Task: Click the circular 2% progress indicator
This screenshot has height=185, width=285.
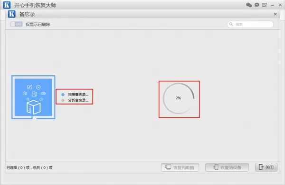Action: (x=179, y=98)
